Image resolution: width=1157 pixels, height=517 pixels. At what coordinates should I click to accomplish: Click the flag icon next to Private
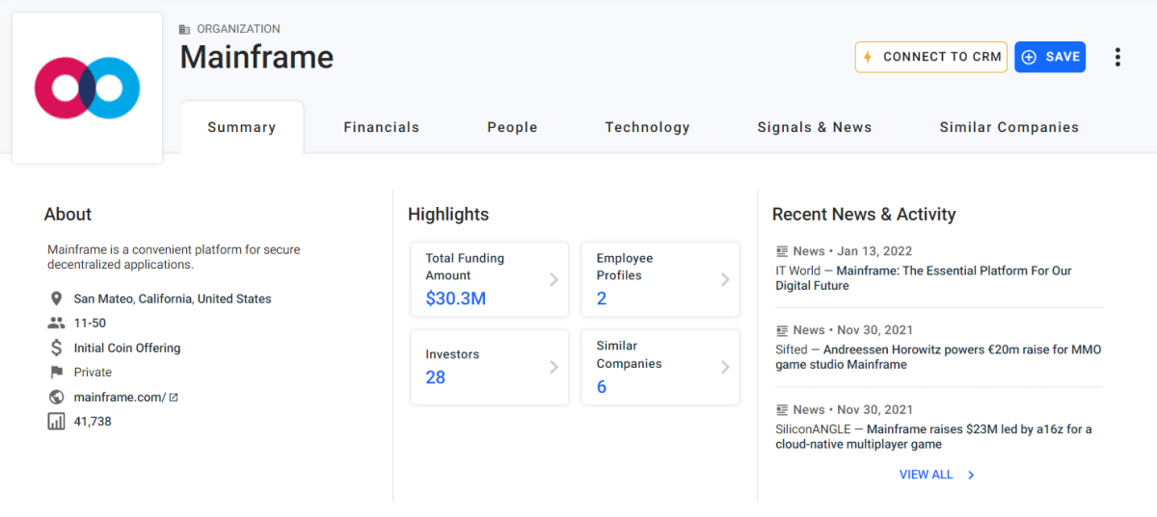point(56,373)
